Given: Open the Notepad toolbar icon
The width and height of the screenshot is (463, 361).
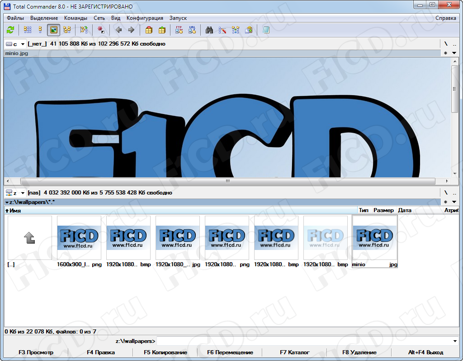Looking at the screenshot, I should (x=266, y=30).
